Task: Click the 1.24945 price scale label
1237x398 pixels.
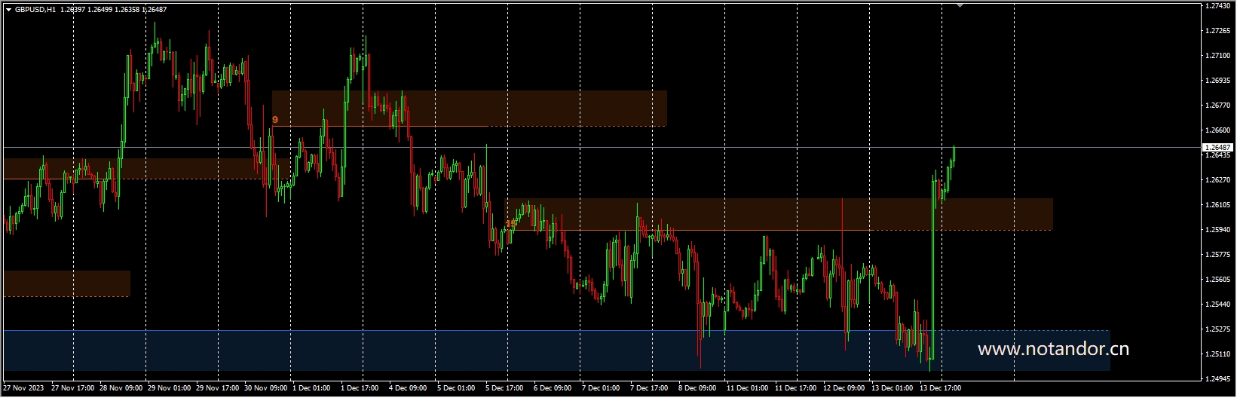Action: click(1218, 379)
